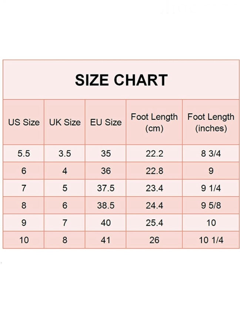
Task: Select the 9 5/8 inches cell
Action: click(211, 206)
